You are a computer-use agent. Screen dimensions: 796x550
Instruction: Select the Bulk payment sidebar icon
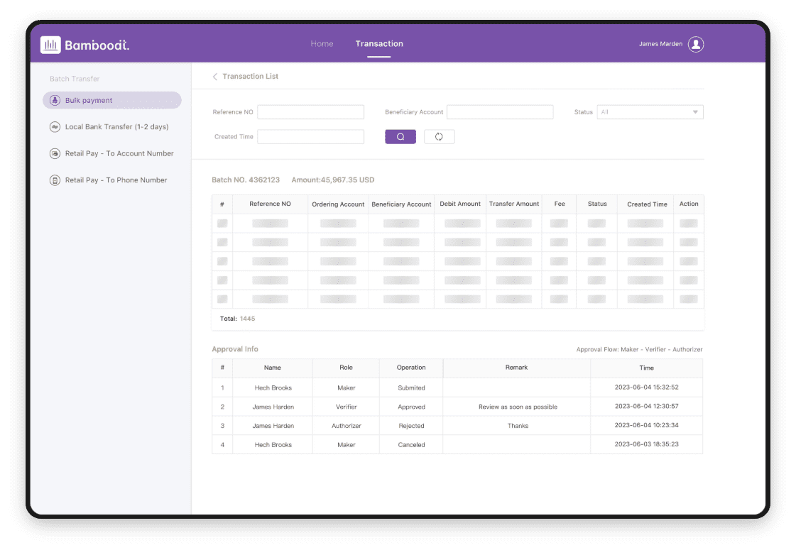[55, 101]
